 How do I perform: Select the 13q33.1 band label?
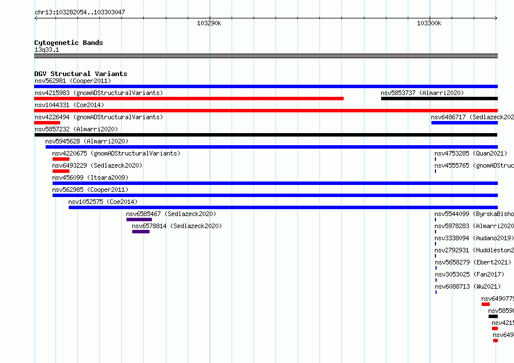(47, 50)
